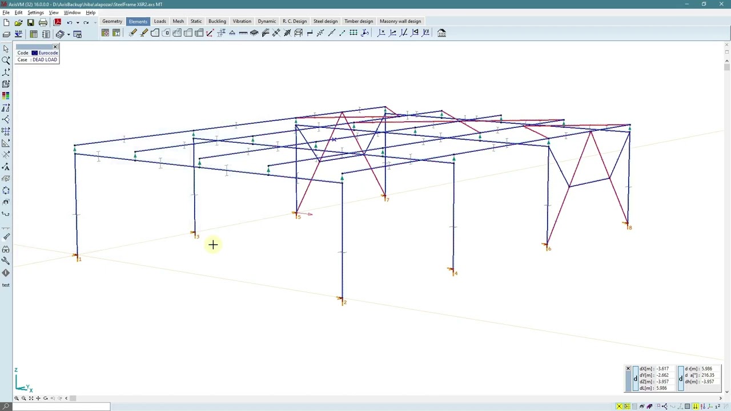Toggle the relative d button for Cartesian coordinates
Viewport: 731px width, 411px height.
(635, 378)
